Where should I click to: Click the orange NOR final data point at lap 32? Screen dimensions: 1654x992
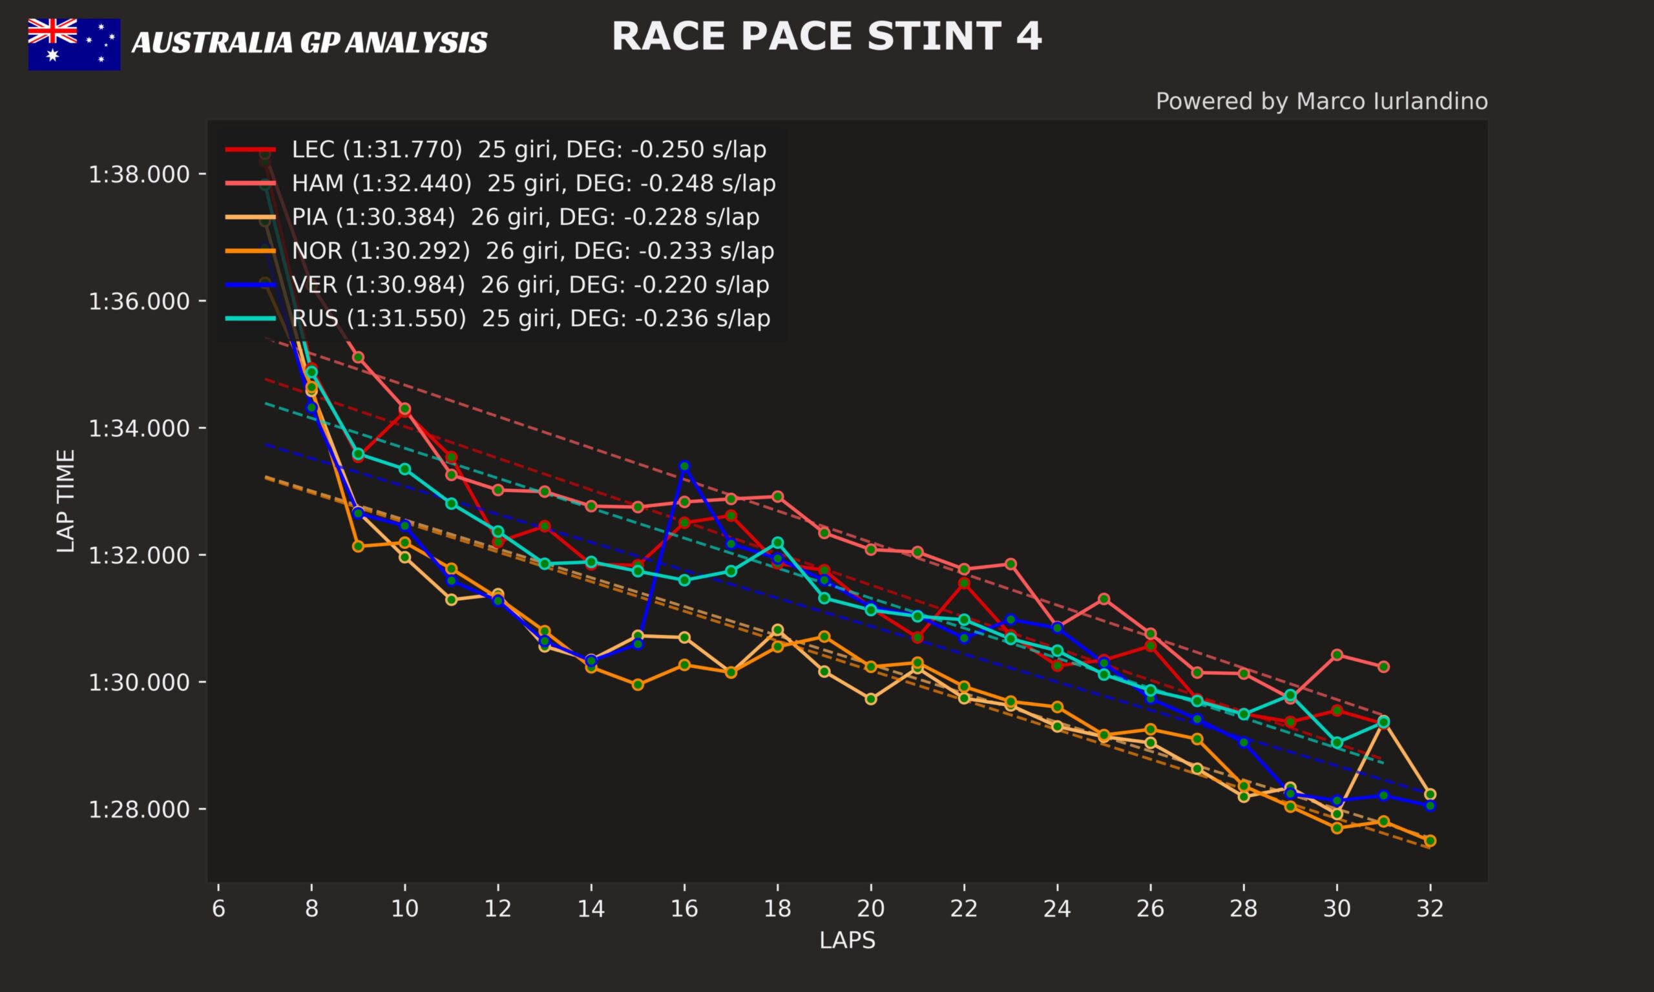click(x=1430, y=840)
